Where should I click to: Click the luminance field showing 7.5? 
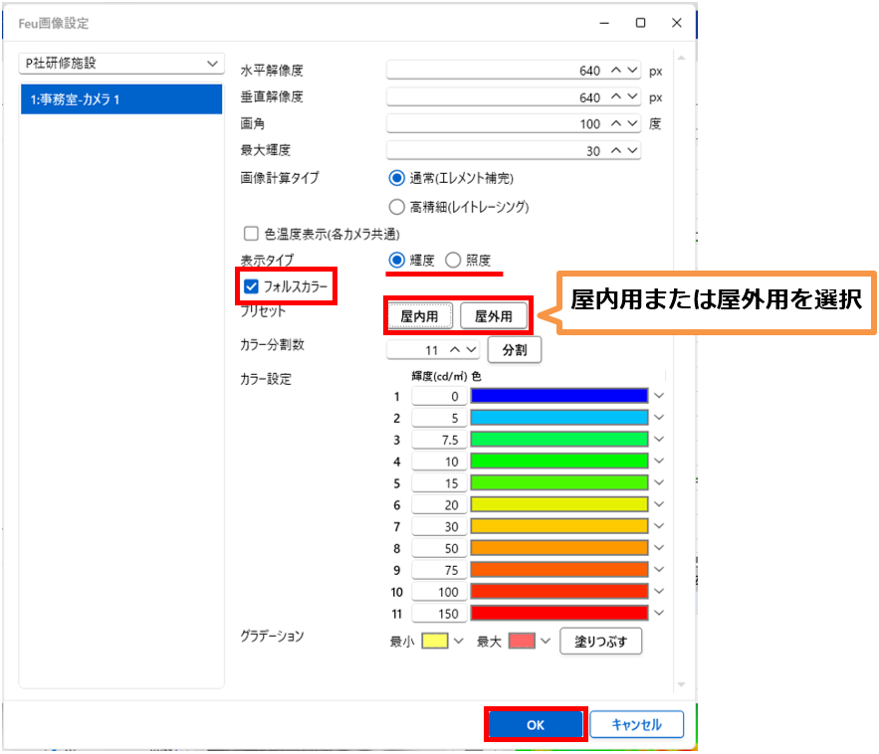[439, 440]
